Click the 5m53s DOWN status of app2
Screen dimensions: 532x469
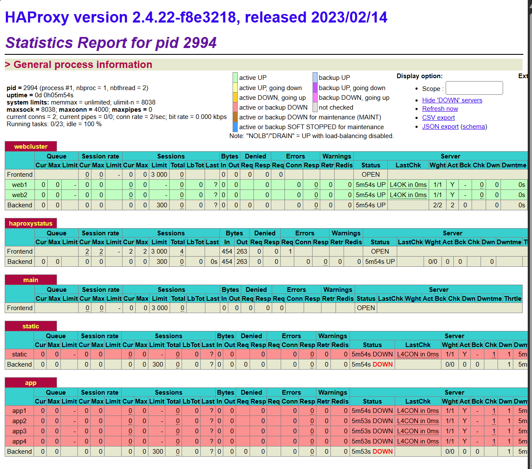372,421
